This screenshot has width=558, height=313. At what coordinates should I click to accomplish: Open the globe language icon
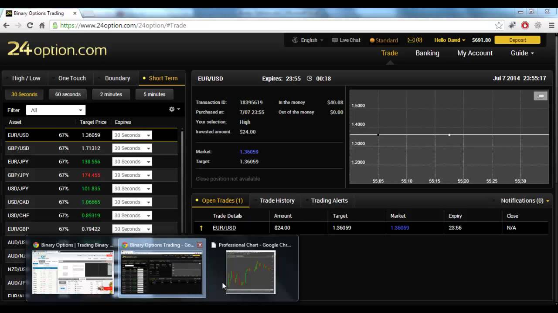click(x=295, y=40)
